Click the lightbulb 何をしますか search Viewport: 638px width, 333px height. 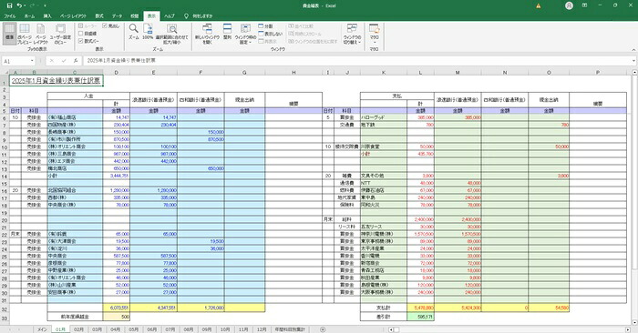click(x=199, y=15)
